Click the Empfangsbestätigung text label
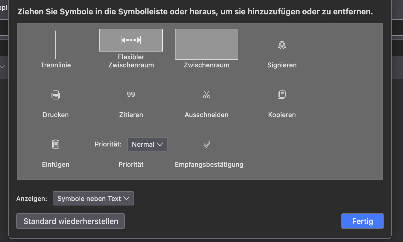This screenshot has width=403, height=242. (209, 164)
